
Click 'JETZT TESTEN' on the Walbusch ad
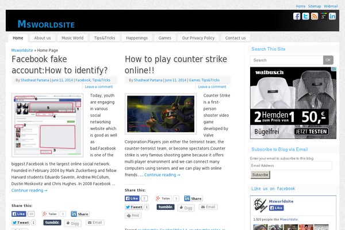(311, 132)
